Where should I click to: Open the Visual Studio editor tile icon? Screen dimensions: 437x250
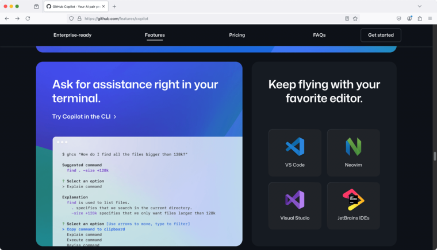pos(294,200)
